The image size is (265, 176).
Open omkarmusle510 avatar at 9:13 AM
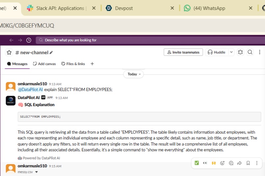tap(11, 87)
